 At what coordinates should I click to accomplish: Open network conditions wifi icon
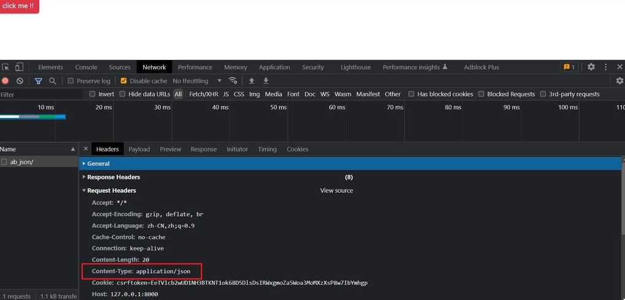[233, 81]
